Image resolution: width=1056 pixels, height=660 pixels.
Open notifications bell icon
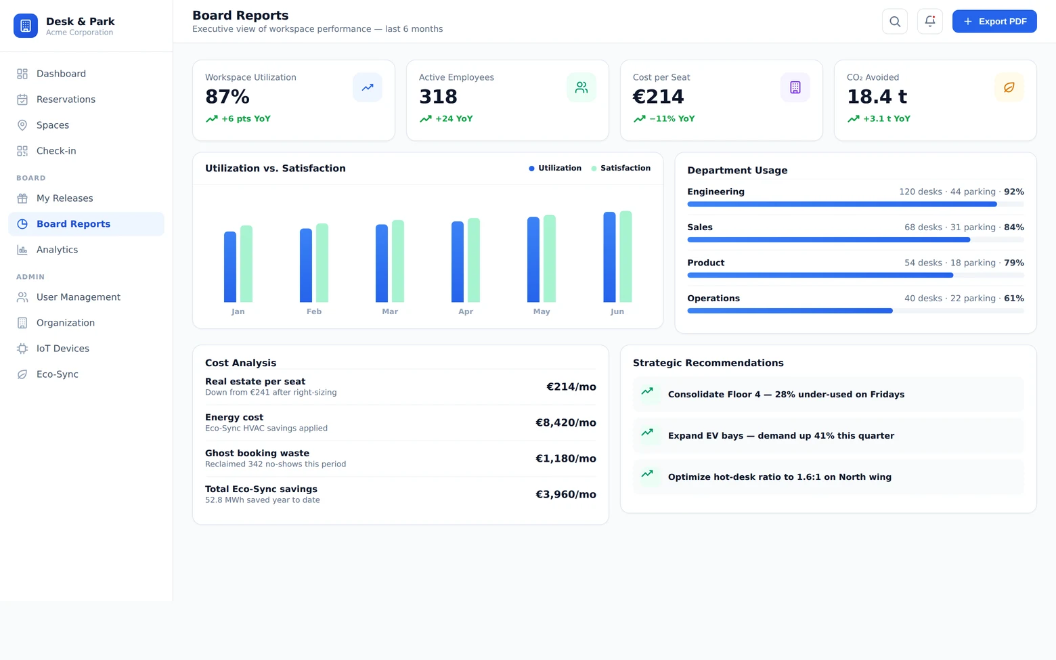tap(929, 22)
